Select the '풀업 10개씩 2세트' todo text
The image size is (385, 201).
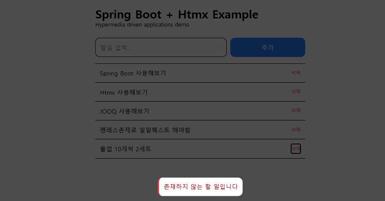pyautogui.click(x=126, y=149)
